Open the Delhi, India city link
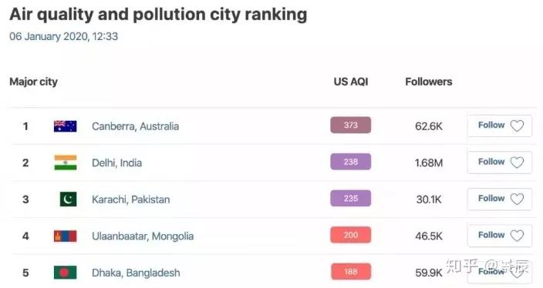 (116, 162)
